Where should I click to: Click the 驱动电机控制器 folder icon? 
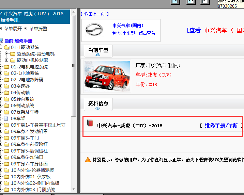[13, 60]
